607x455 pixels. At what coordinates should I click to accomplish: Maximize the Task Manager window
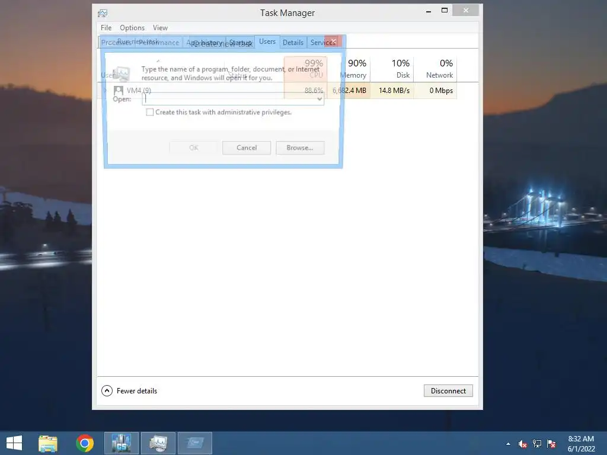(x=445, y=11)
